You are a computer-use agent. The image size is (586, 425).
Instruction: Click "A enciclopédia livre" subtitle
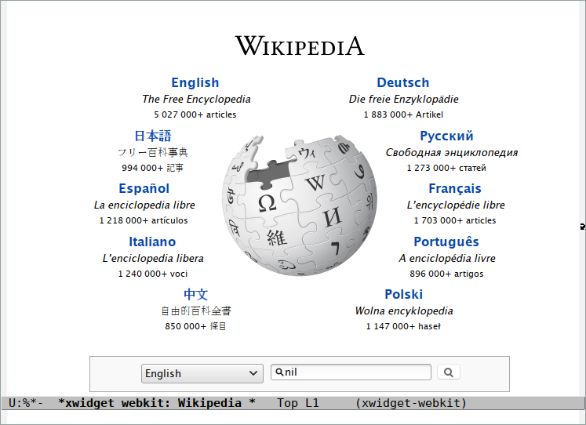(x=447, y=259)
